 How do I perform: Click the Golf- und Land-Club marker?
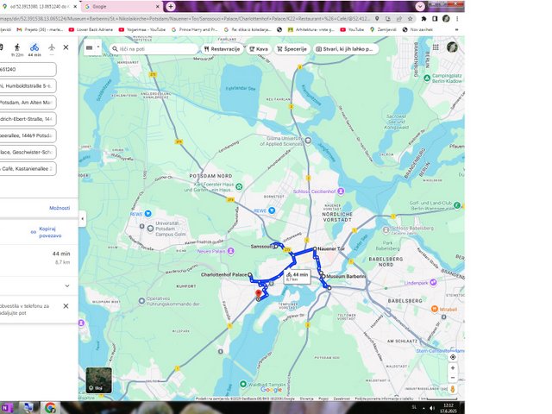(457, 205)
